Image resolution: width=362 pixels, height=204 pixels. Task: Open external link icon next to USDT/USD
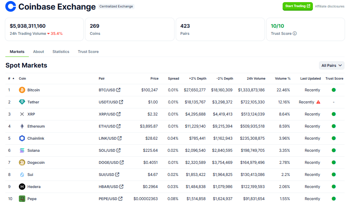click(121, 102)
